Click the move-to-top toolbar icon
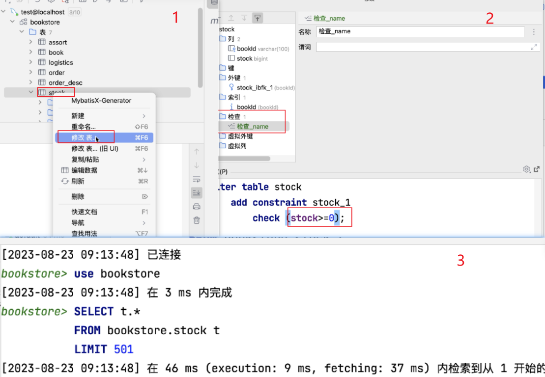 pos(258,18)
